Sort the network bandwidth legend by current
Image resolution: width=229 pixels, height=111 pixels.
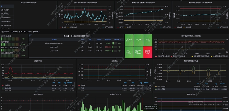pyautogui.click(x=223, y=84)
